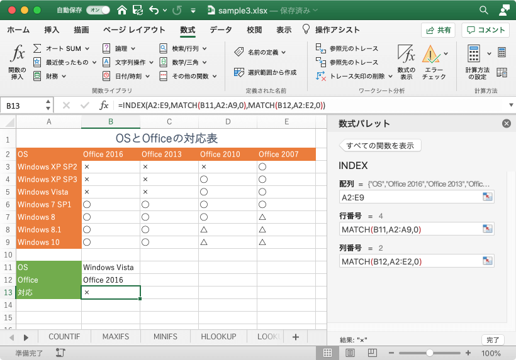516x360 pixels.
Task: Click the fx icon in the formula bar
Action: [x=104, y=105]
